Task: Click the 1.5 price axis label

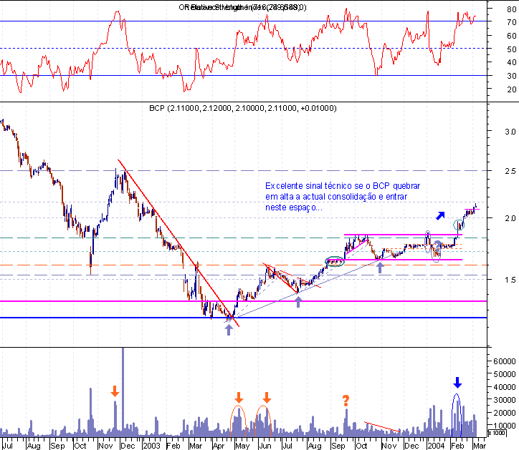Action: pos(510,280)
